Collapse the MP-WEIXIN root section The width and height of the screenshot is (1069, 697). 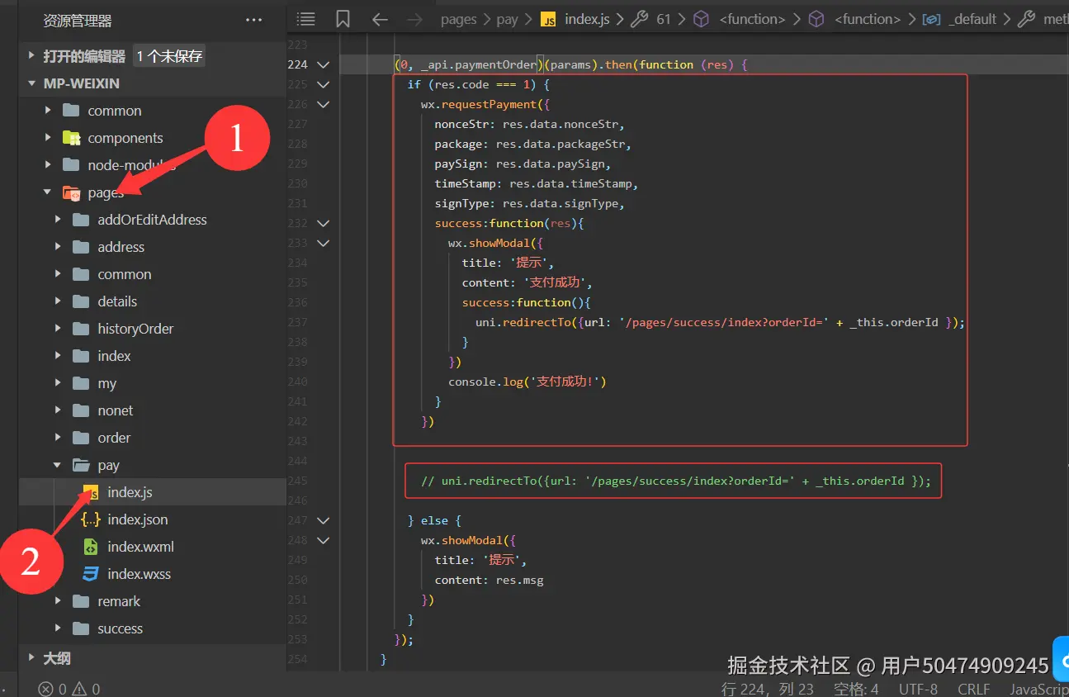(32, 83)
